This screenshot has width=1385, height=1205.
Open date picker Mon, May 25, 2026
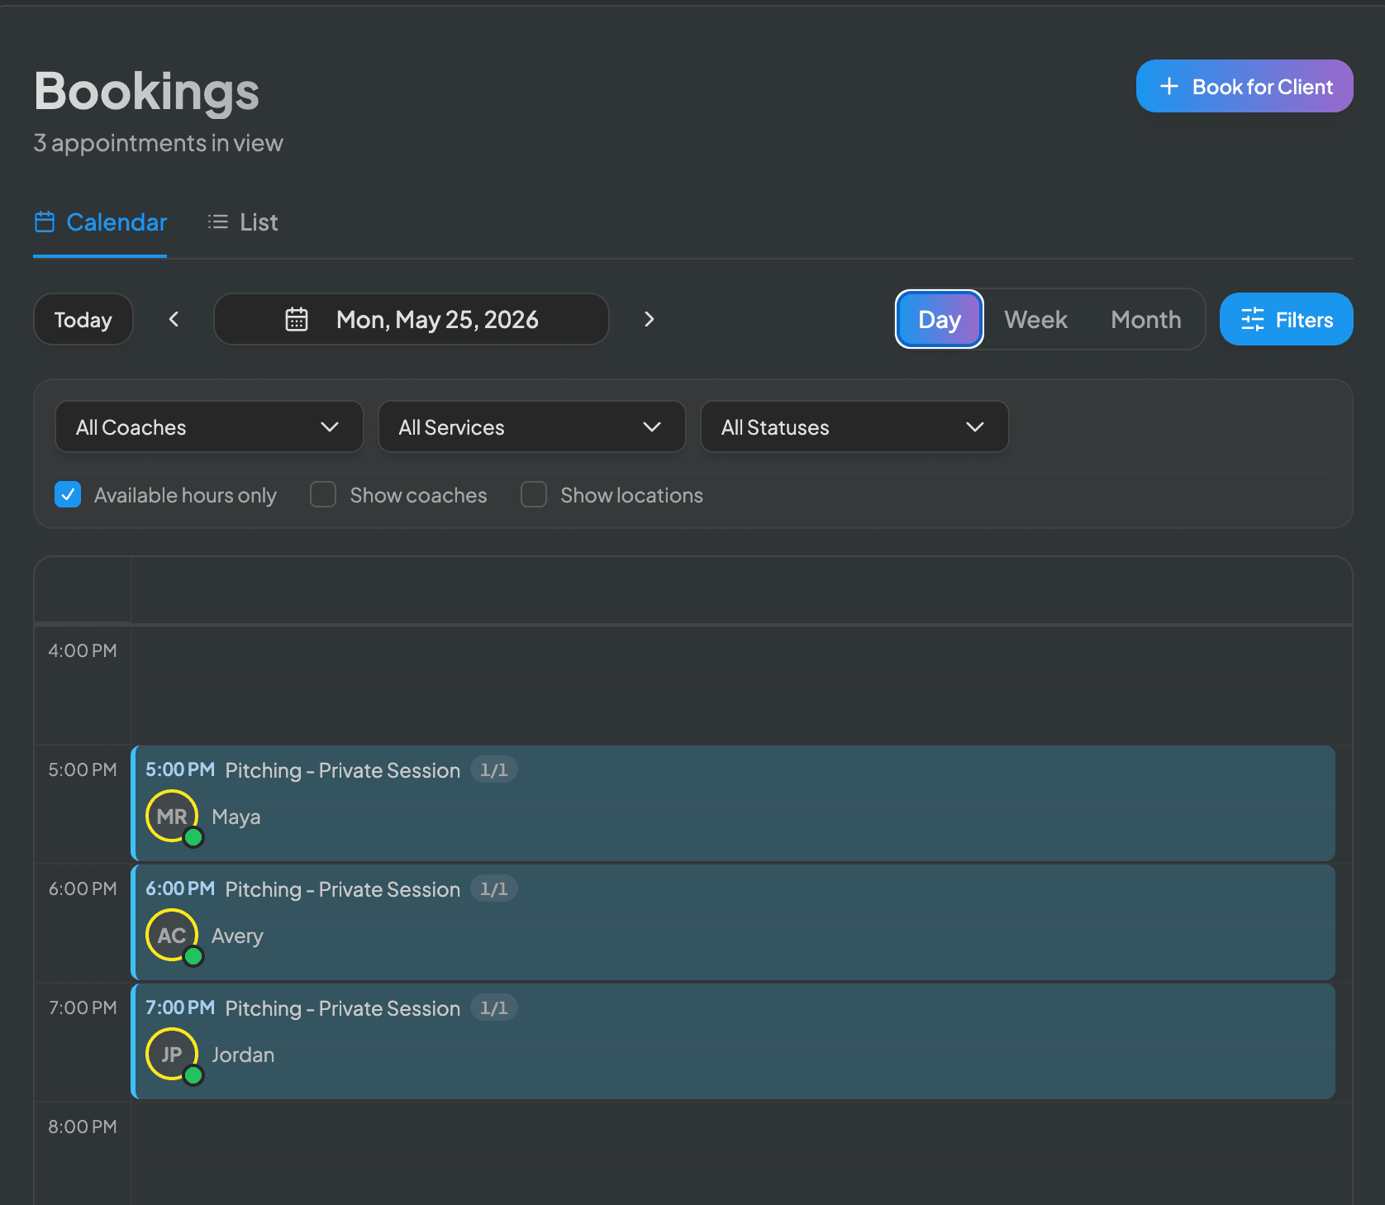tap(412, 319)
